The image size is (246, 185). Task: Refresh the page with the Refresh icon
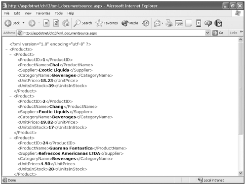point(56,23)
